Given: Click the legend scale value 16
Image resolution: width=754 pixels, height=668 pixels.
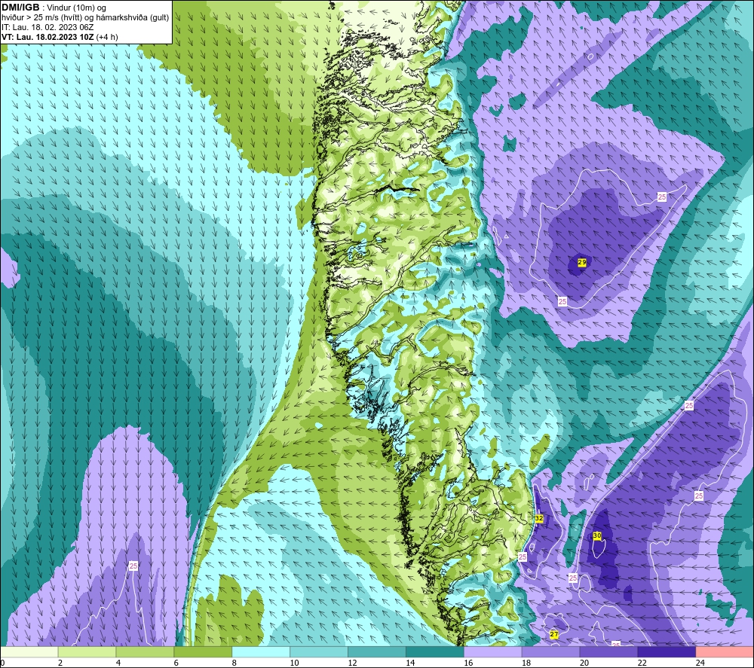Looking at the screenshot, I should click(x=468, y=663).
